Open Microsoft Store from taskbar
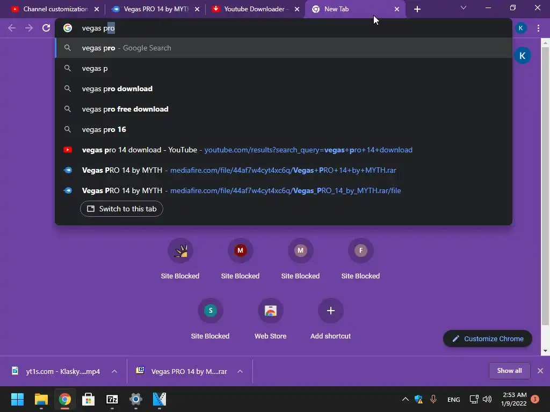 pyautogui.click(x=89, y=399)
